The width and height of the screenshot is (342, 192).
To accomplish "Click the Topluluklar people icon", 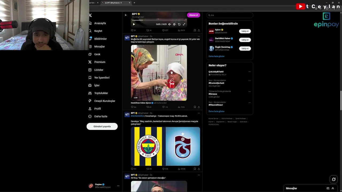I will click(90, 93).
